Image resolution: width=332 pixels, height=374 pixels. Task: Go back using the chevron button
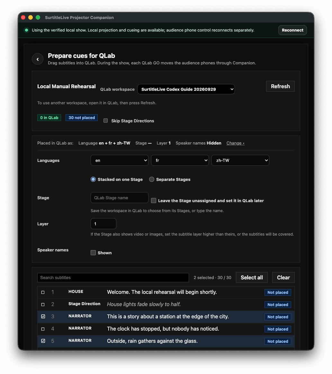pyautogui.click(x=38, y=59)
